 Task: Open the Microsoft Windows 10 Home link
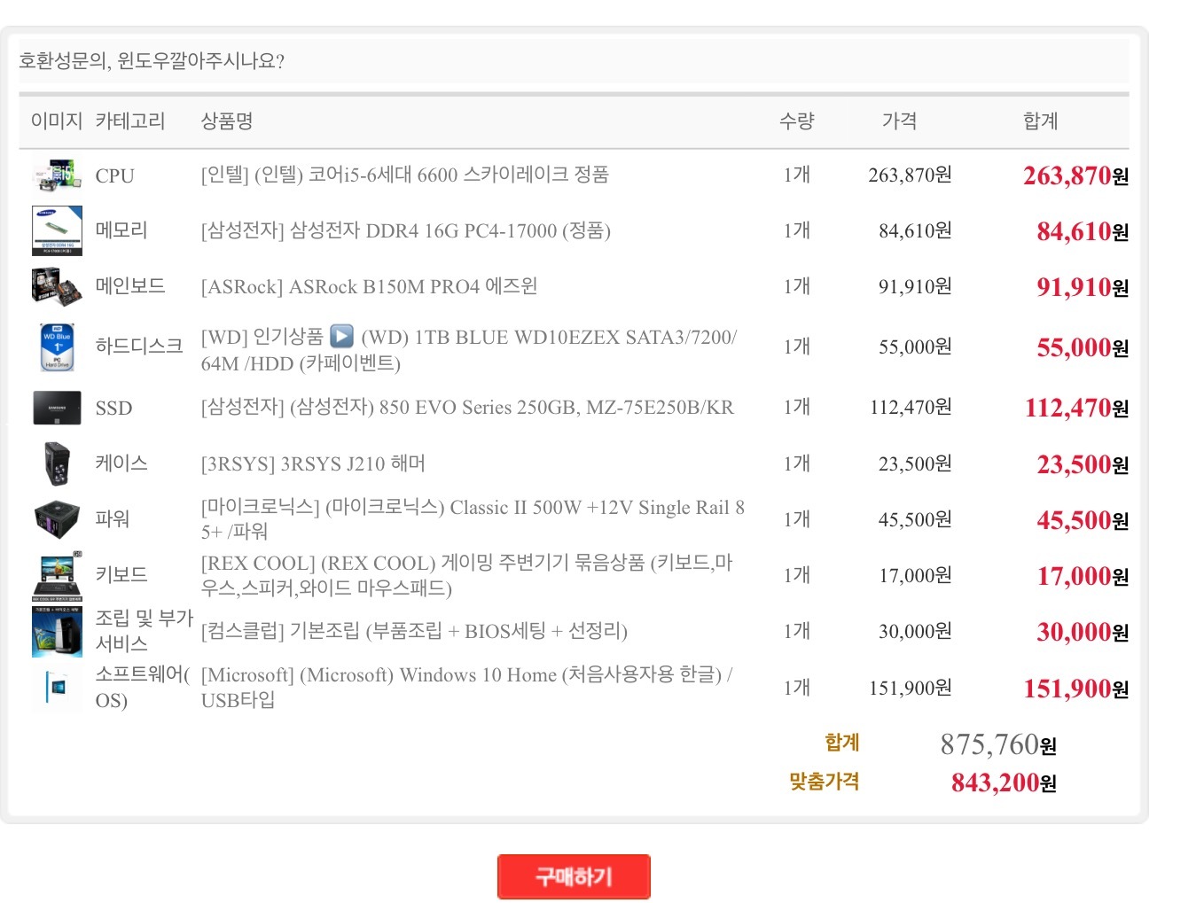[467, 688]
